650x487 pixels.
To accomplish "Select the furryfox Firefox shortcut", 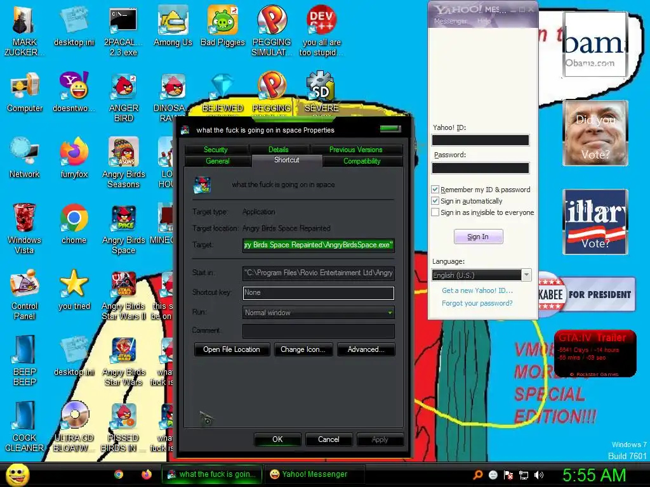I will (74, 158).
